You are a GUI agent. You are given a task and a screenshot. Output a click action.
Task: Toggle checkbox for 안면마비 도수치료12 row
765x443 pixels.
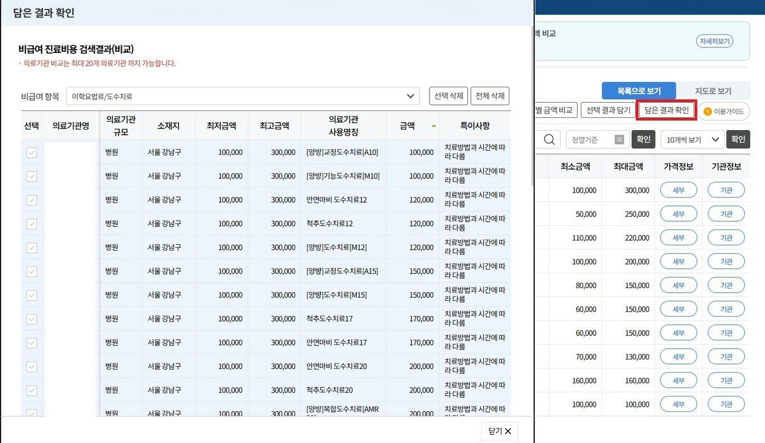tap(31, 200)
